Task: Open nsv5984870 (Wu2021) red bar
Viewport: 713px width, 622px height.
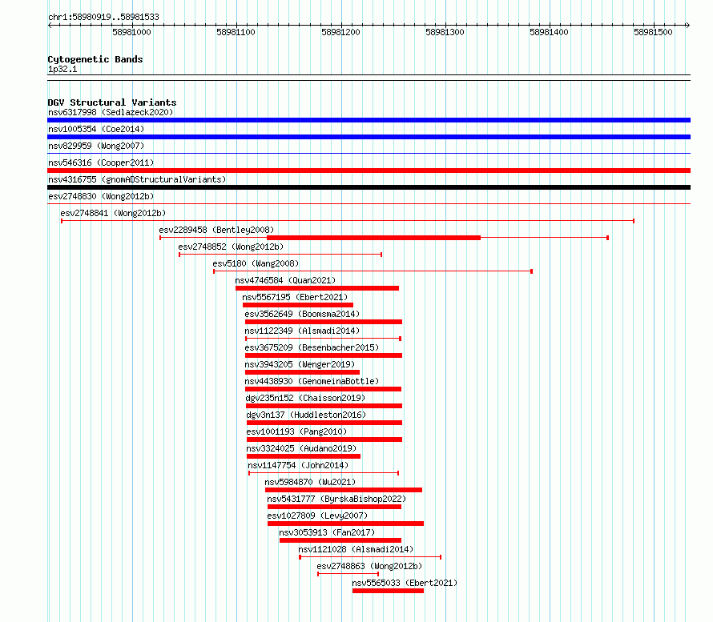Action: 344,490
